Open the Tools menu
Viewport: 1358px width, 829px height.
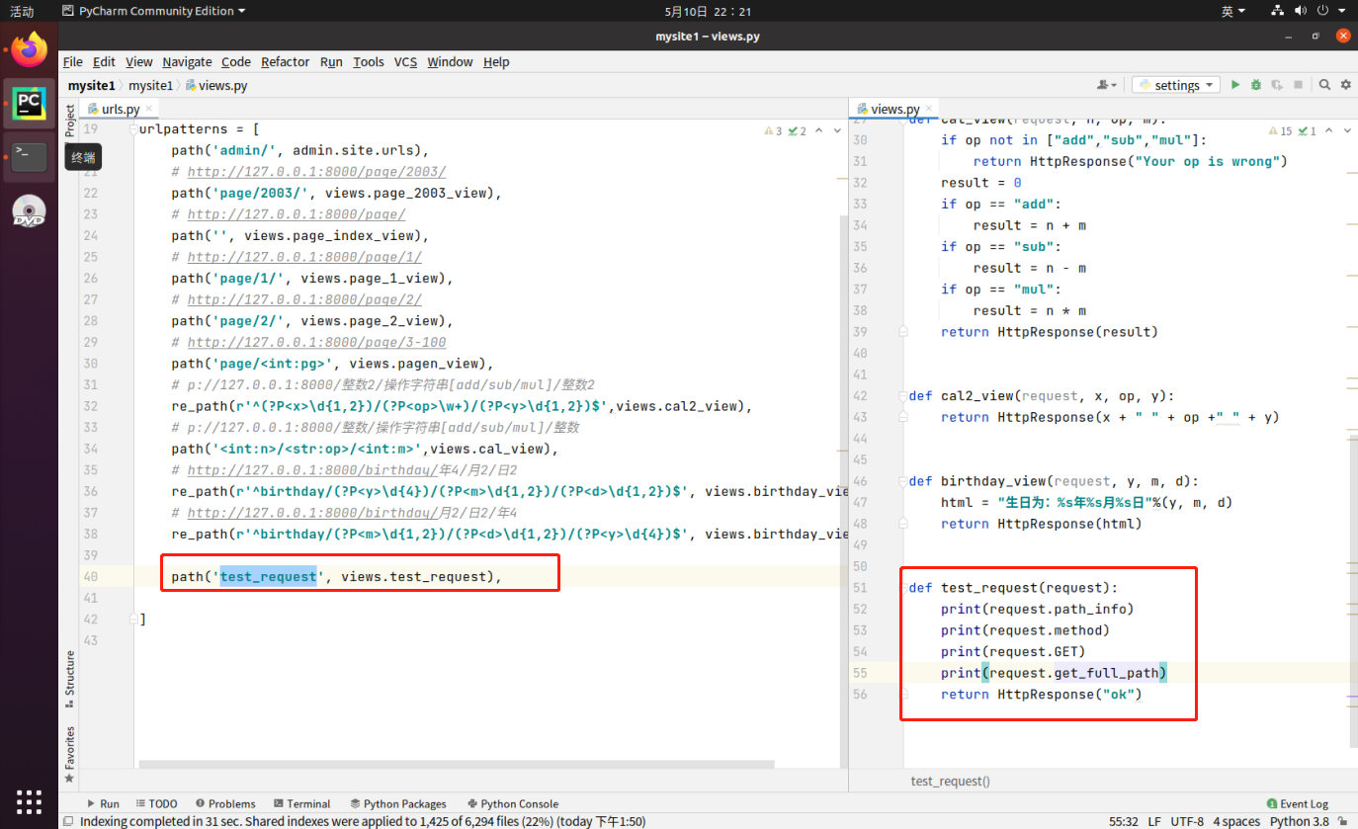[369, 61]
